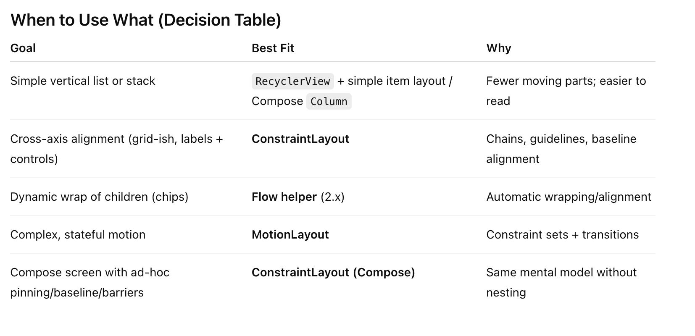Click "Complex, stateful motion" goal

78,235
